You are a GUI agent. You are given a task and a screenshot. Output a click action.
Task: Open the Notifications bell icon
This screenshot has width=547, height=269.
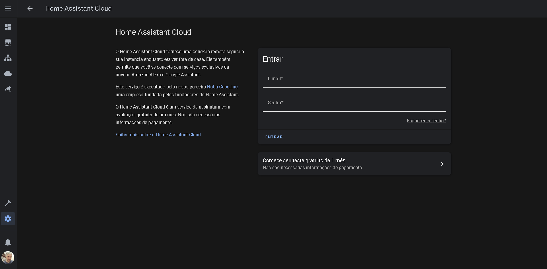coord(8,242)
